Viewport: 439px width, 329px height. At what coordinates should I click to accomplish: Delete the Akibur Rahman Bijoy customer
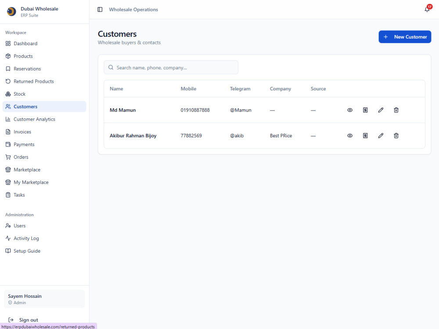click(x=396, y=136)
